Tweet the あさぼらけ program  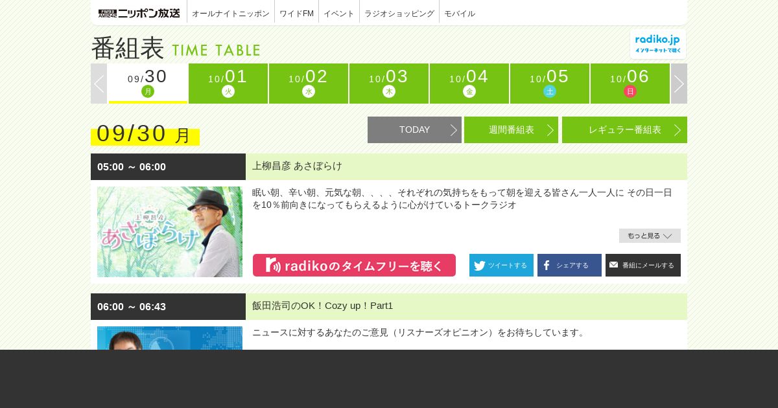pos(501,266)
